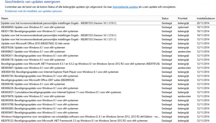This screenshot has height=123, width=216.
Task: Select KB3003057 Internet Explorer 11 cumulative update
Action: [108, 92]
